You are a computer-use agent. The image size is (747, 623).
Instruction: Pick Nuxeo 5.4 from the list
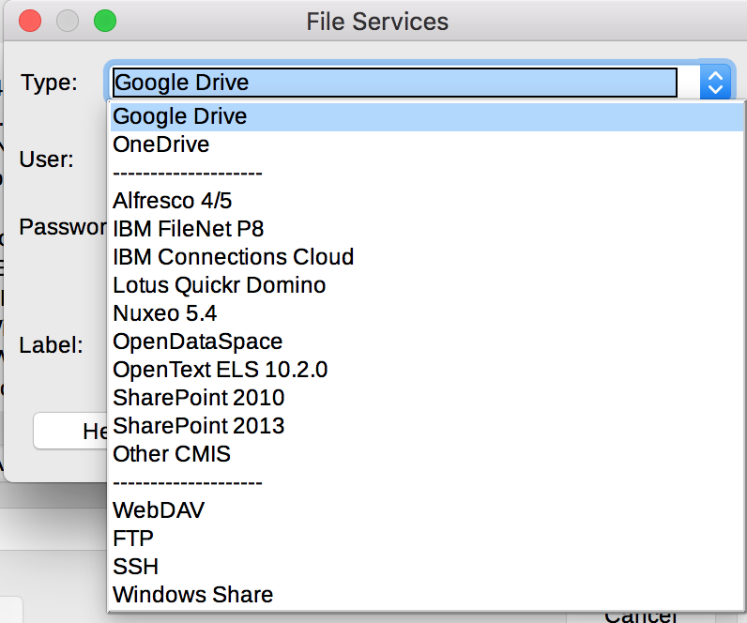pos(427,313)
